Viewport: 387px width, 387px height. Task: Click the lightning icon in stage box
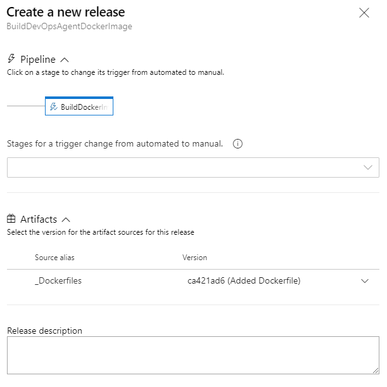click(54, 107)
